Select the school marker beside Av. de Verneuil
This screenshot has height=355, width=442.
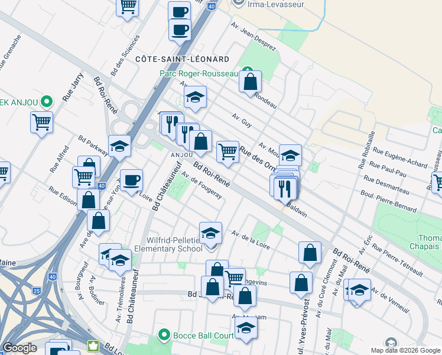(x=359, y=291)
